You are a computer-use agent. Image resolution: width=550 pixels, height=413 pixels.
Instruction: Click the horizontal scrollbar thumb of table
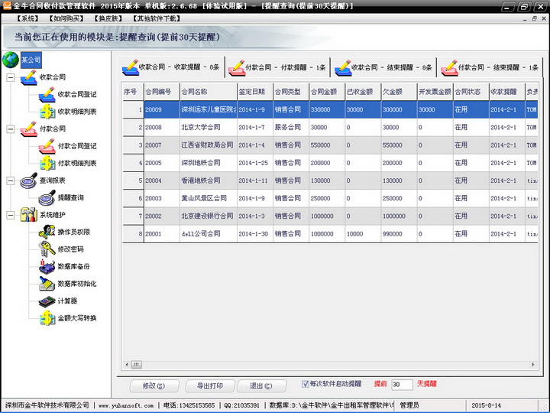click(137, 365)
